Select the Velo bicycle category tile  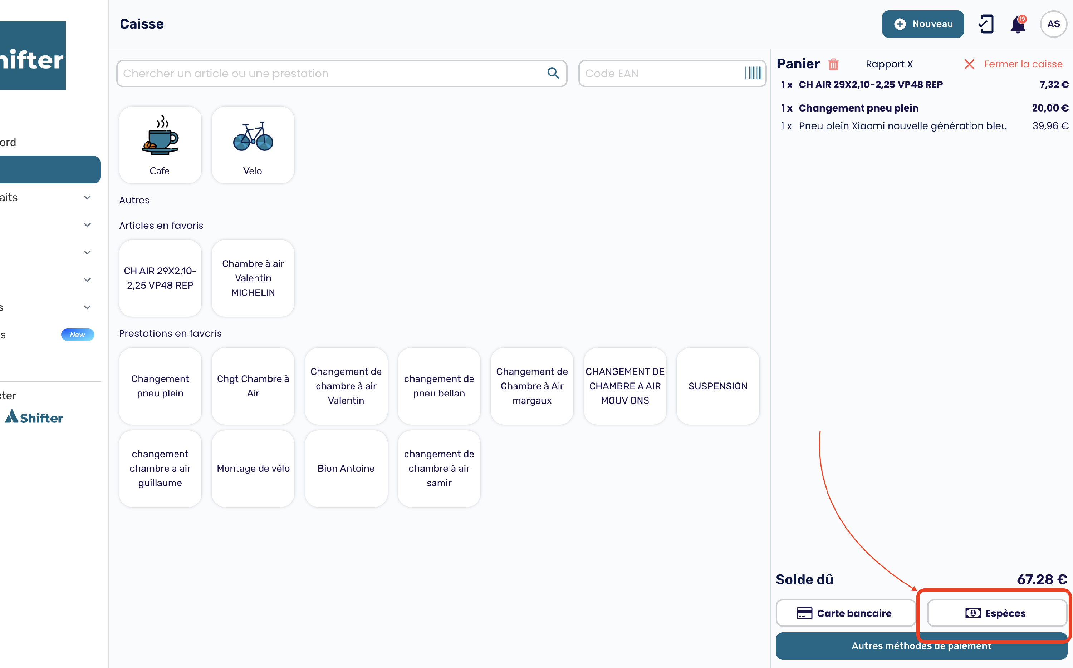coord(253,144)
